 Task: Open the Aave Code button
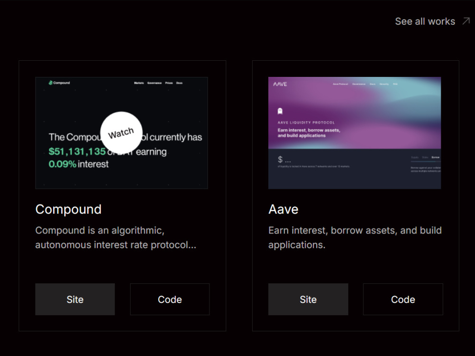(403, 299)
